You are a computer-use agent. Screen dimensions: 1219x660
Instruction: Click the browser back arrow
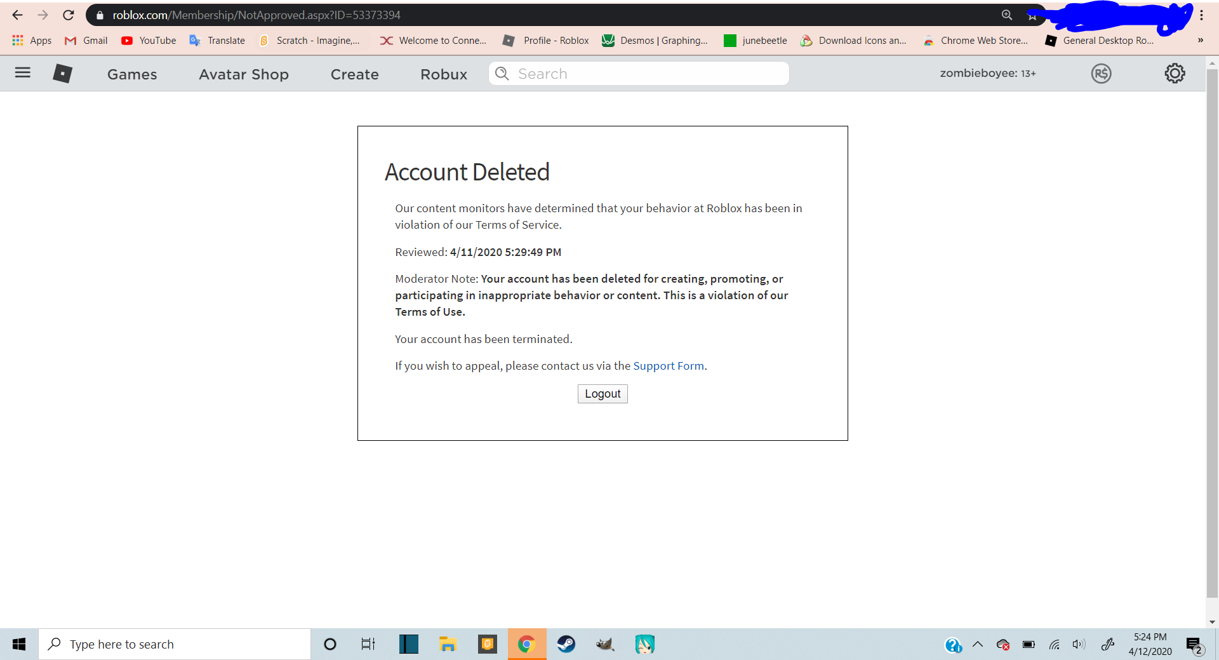(17, 15)
